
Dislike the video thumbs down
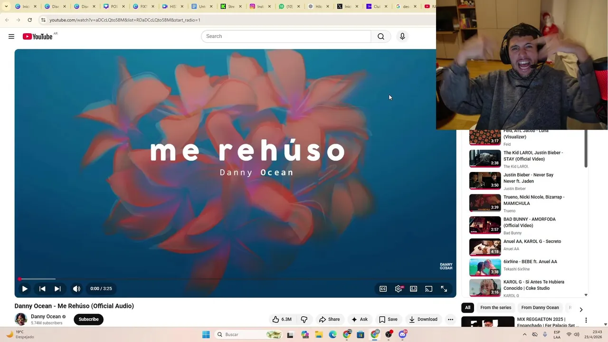pyautogui.click(x=304, y=319)
